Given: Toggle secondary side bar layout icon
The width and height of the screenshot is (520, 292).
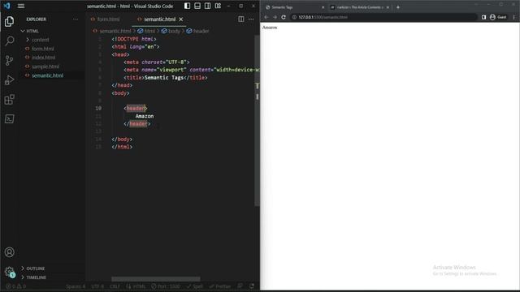Looking at the screenshot, I should pos(208,6).
